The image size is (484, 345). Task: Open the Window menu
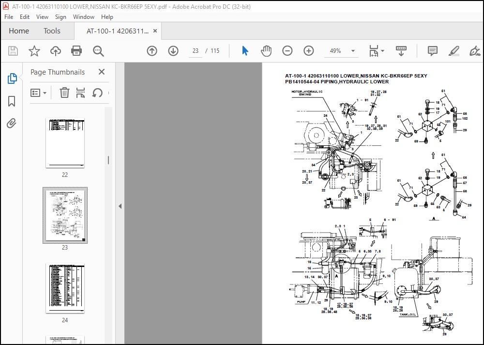84,17
